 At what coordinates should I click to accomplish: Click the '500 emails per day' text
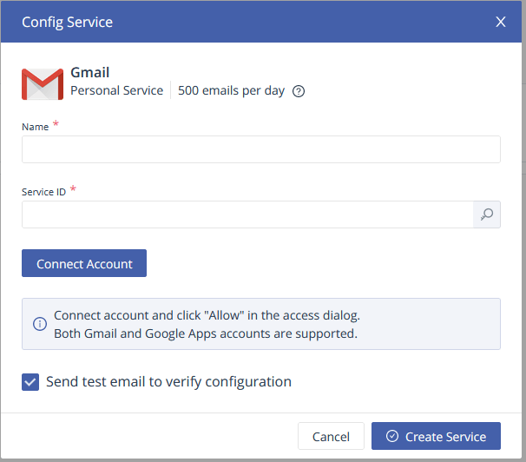point(231,90)
